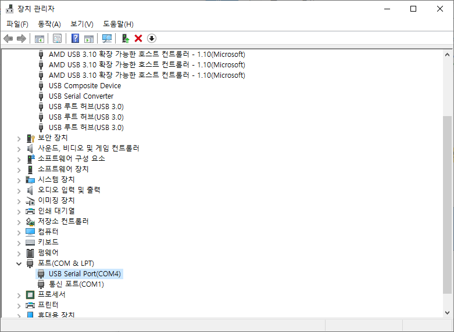
Task: Click the blue question mark Help icon
Action: [76, 38]
